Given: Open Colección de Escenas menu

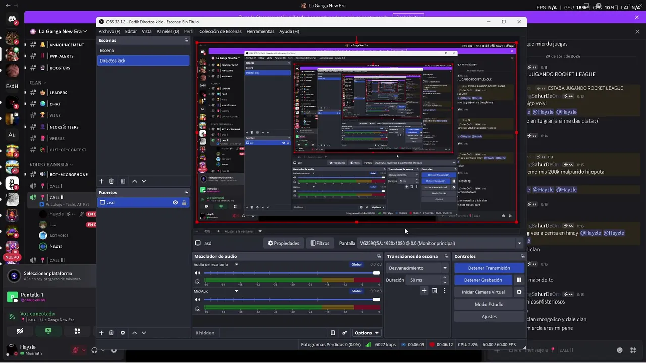Looking at the screenshot, I should click(221, 31).
